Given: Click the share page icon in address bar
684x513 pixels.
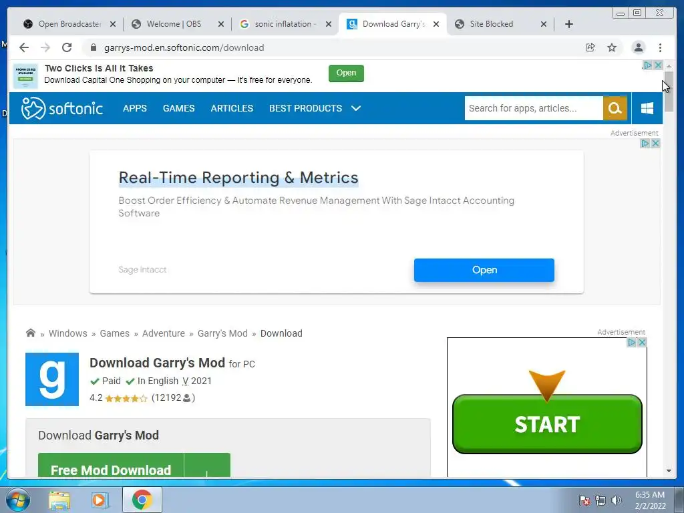Looking at the screenshot, I should tap(590, 47).
